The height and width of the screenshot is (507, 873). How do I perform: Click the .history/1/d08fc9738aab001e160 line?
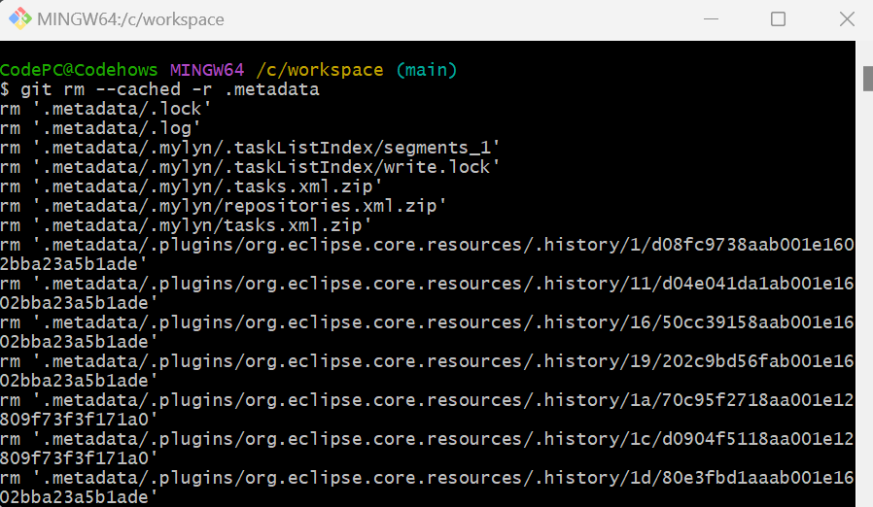click(427, 245)
